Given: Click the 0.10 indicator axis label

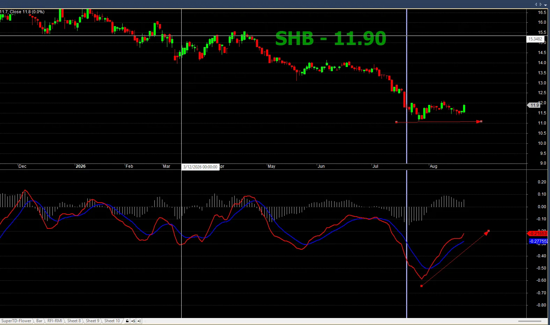Looking at the screenshot, I should point(542,194).
